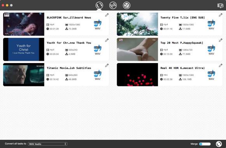Open the film reel toolbox tab
The width and height of the screenshot is (226, 148).
pyautogui.click(x=126, y=5)
